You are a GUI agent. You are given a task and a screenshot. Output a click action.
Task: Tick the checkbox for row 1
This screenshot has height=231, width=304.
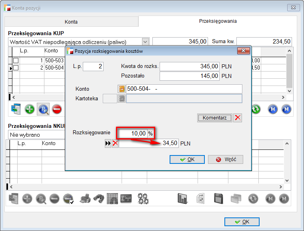click(x=16, y=60)
